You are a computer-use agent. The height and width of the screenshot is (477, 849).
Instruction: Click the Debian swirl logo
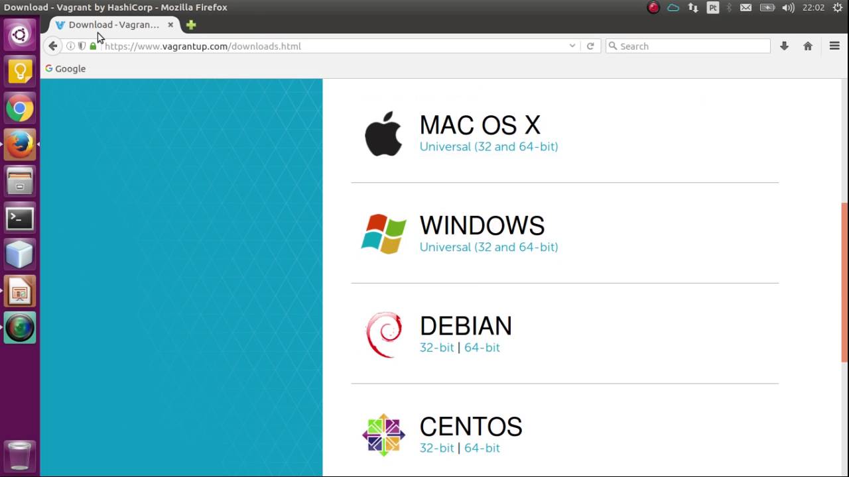point(384,335)
